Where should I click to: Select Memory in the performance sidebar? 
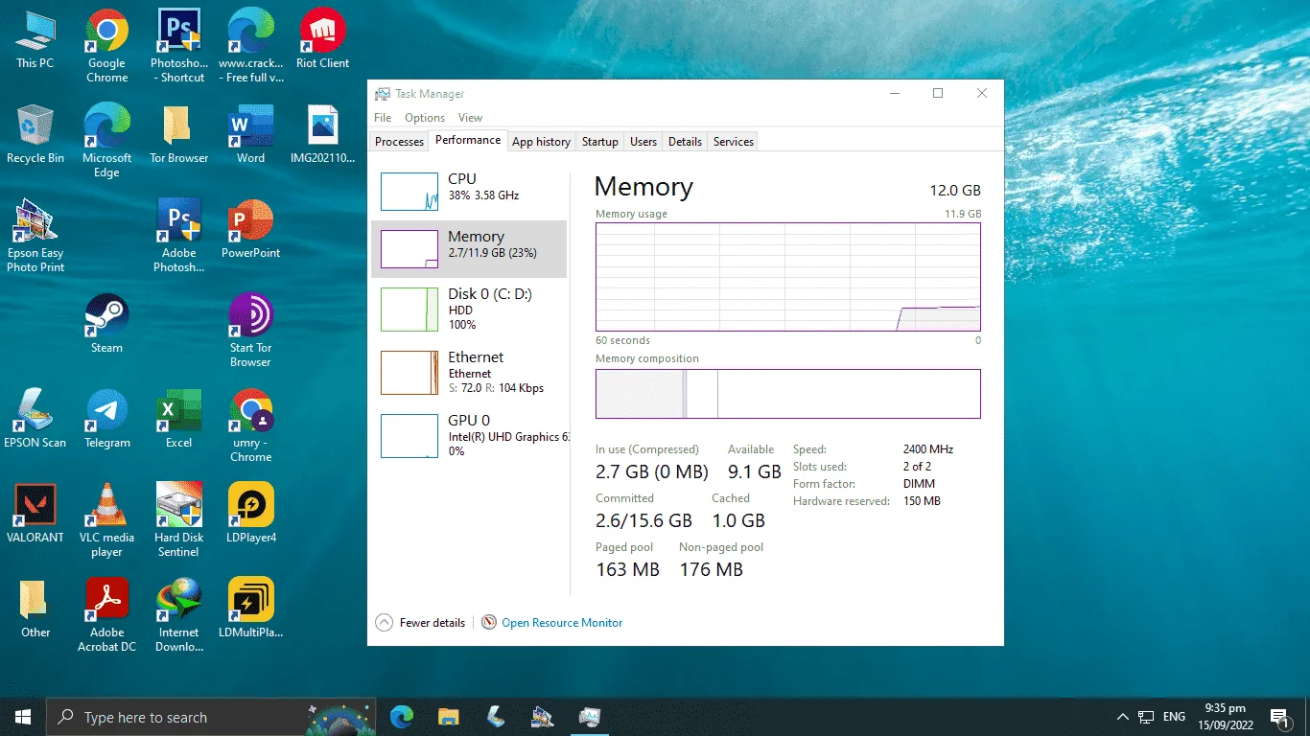coord(469,249)
